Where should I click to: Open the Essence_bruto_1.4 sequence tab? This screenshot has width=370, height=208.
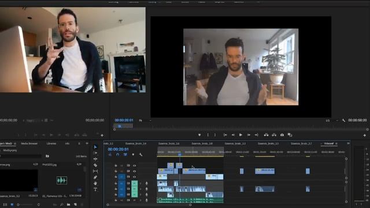[x=136, y=143]
